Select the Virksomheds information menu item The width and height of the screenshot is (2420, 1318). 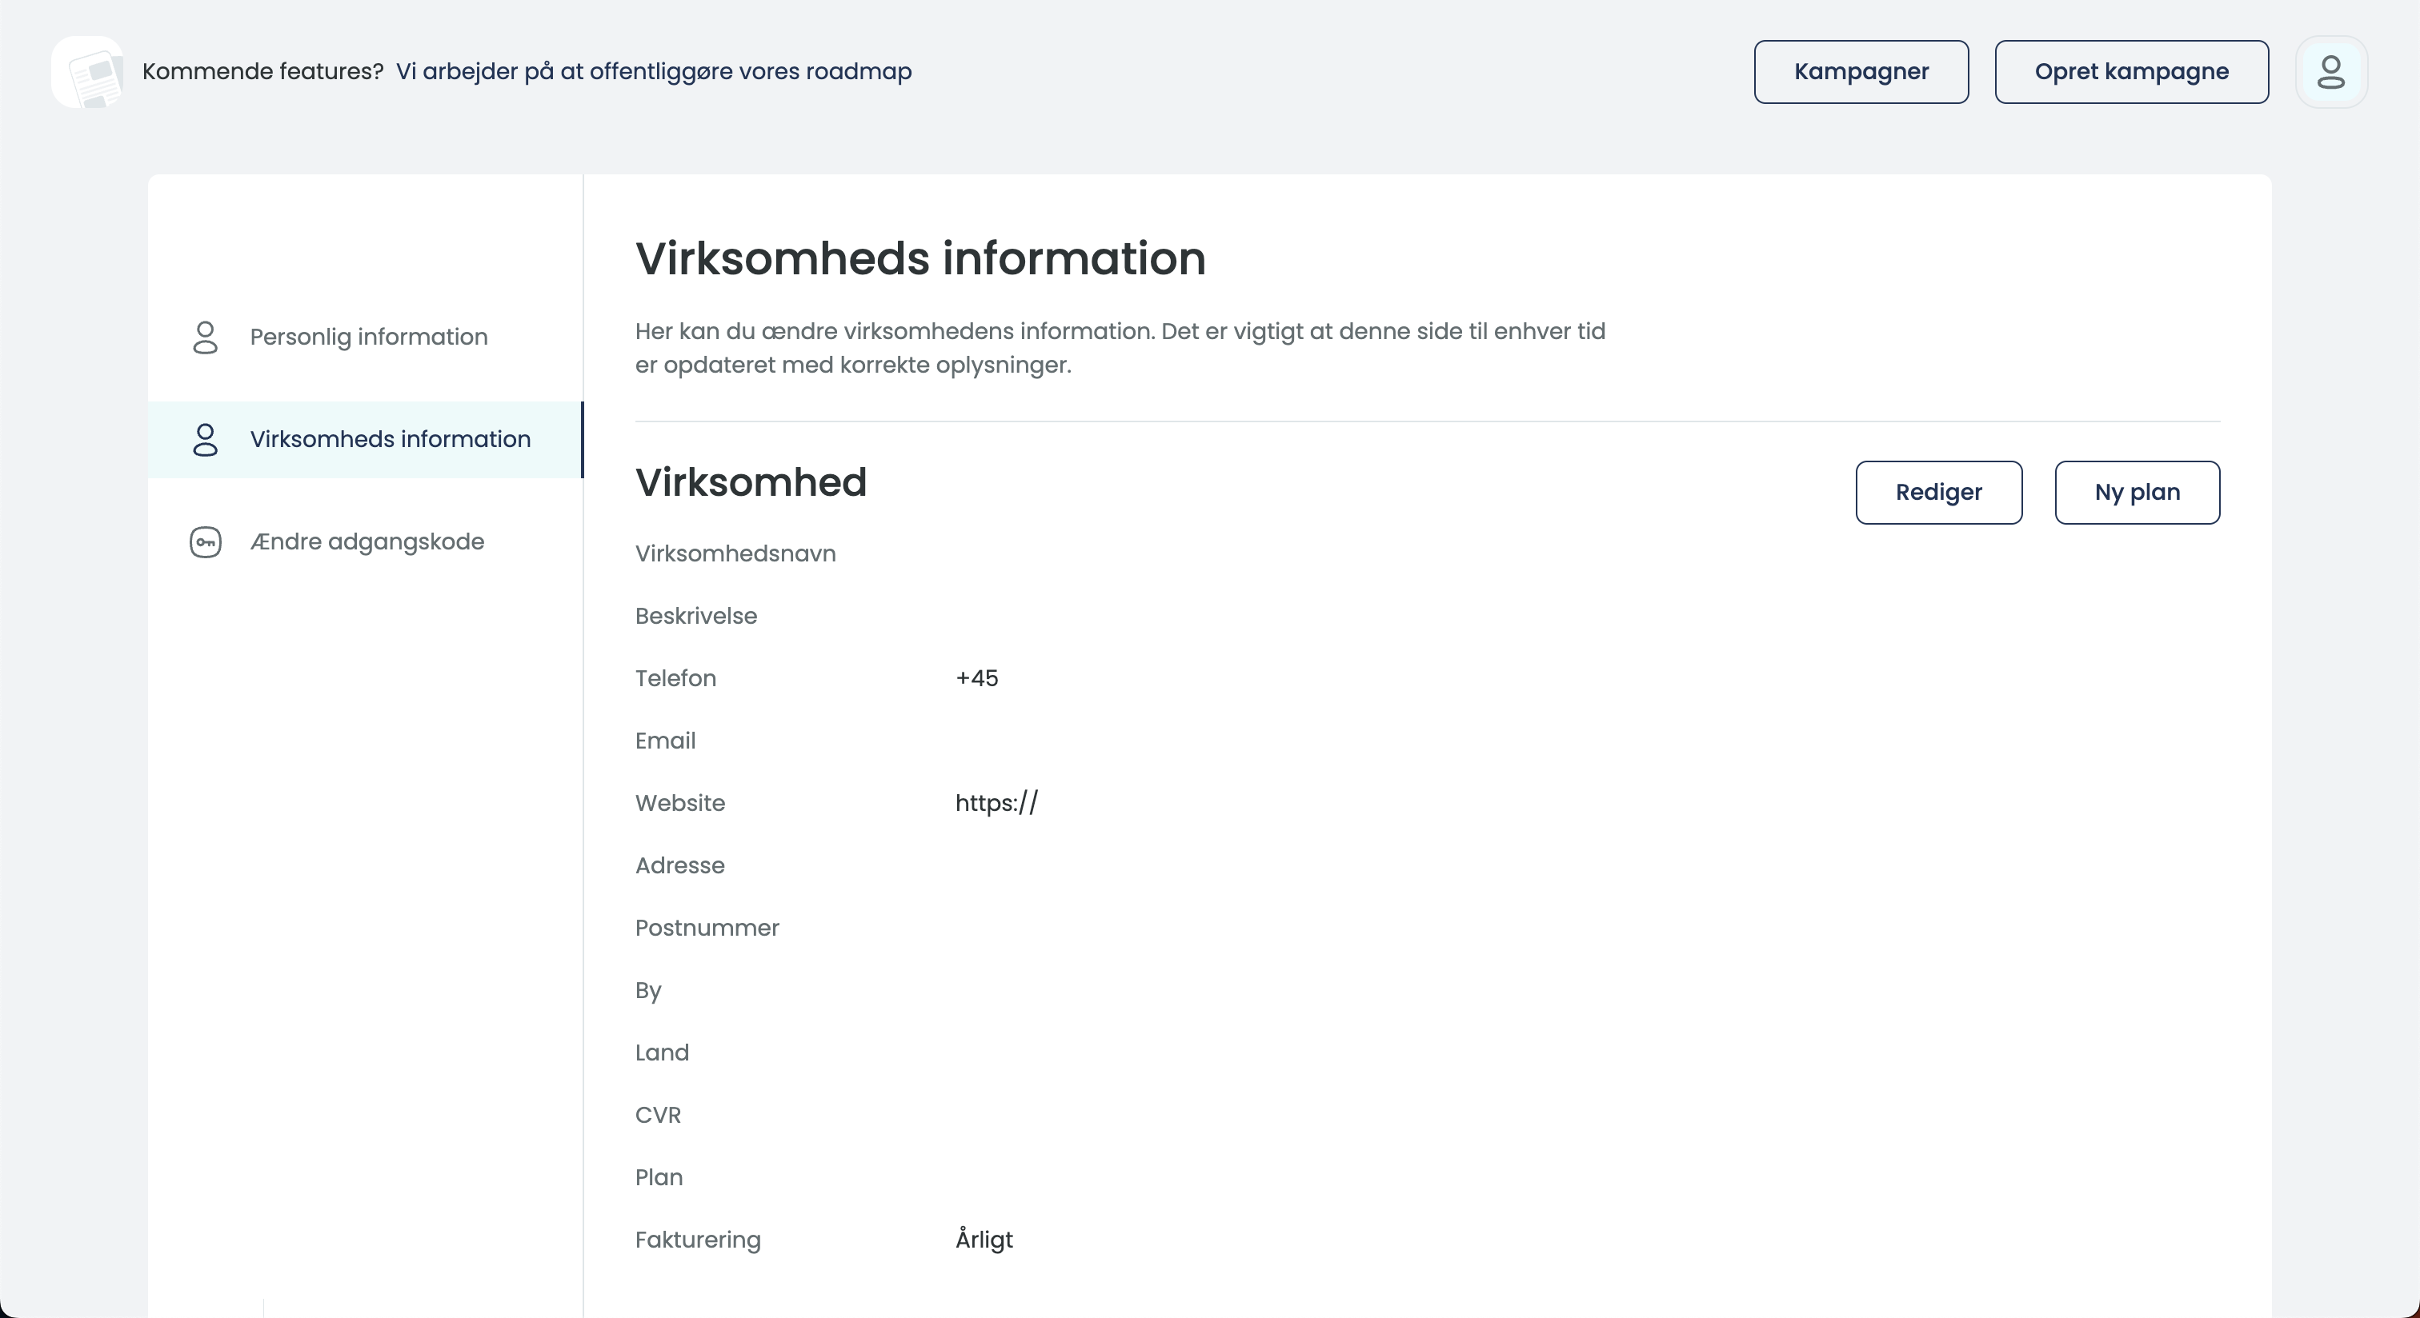tap(390, 439)
